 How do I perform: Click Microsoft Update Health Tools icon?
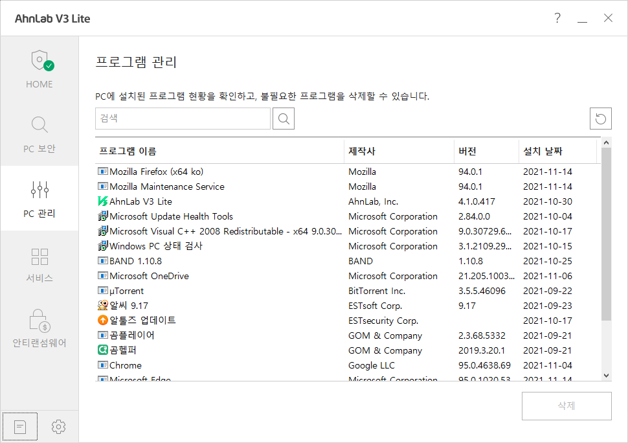103,216
